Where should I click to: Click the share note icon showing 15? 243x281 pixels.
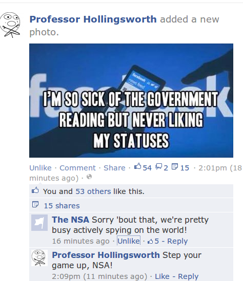click(x=175, y=166)
